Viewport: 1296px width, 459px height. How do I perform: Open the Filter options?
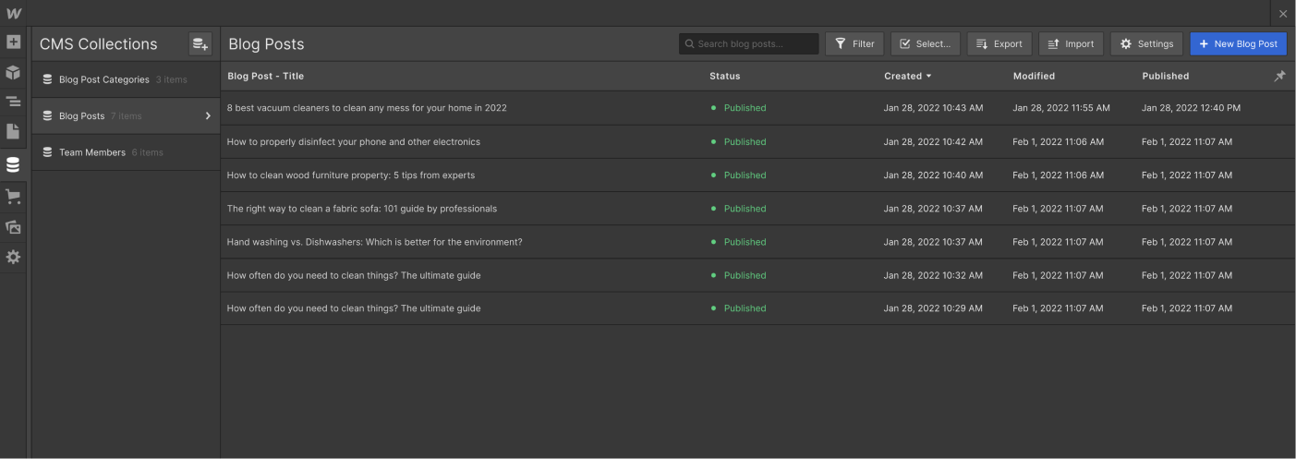pyautogui.click(x=854, y=43)
